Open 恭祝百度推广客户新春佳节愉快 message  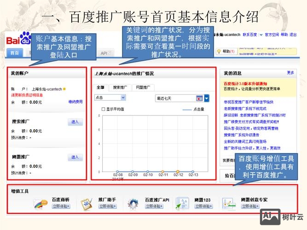[249, 102]
